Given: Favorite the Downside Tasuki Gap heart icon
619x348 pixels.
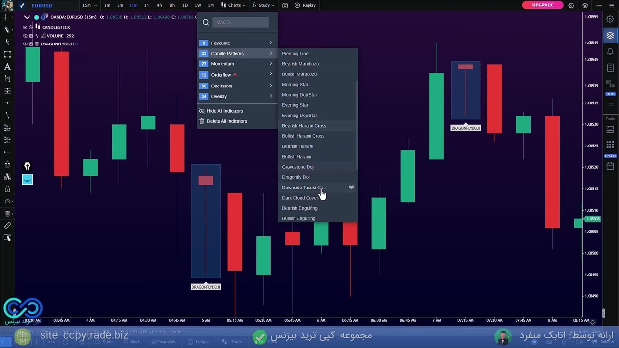Looking at the screenshot, I should [351, 188].
